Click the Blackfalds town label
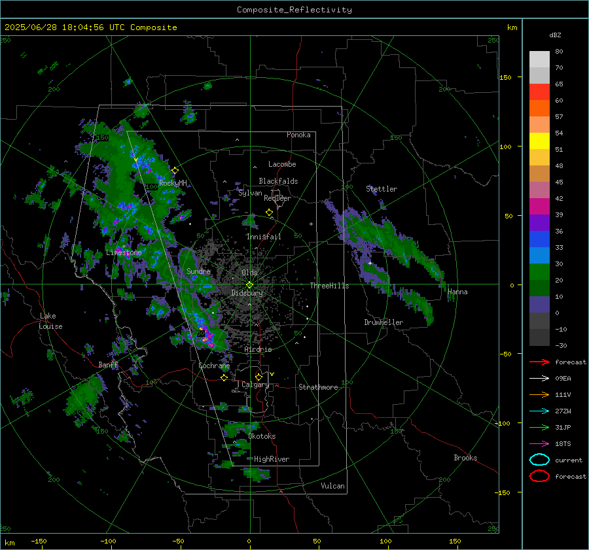 (278, 181)
